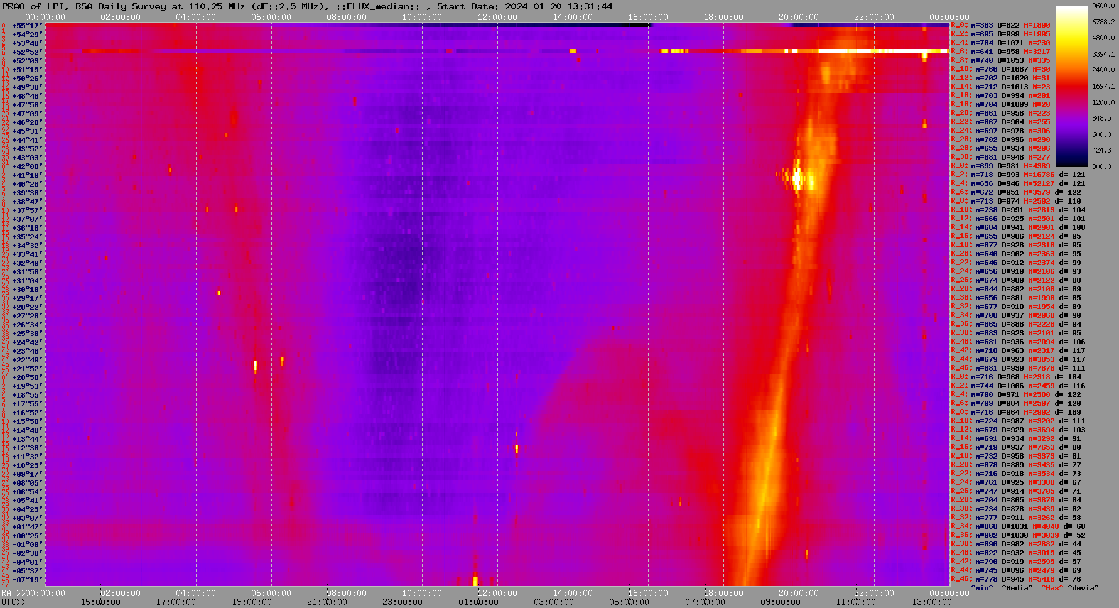
Task: Select declination label +40°28'
Action: pos(27,183)
